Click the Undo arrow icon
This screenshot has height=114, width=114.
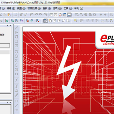click(x=36, y=15)
